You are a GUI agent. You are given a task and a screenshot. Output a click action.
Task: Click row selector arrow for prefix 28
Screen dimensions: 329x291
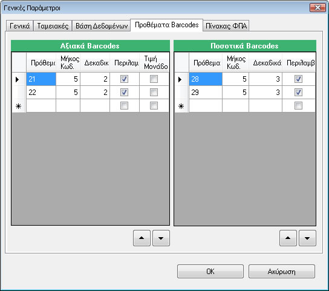[181, 79]
